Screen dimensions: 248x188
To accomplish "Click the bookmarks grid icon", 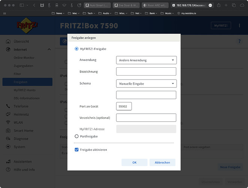I will pos(5,13).
